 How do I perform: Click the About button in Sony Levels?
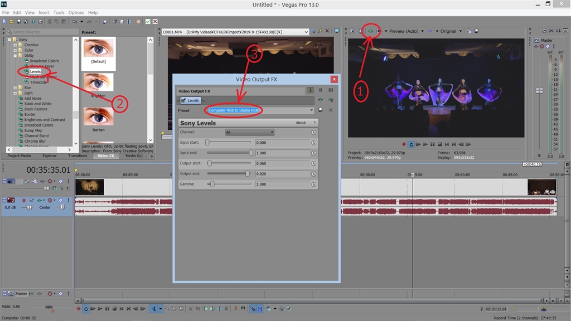(301, 123)
